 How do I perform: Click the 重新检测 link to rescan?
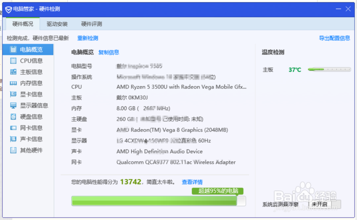tap(87, 38)
